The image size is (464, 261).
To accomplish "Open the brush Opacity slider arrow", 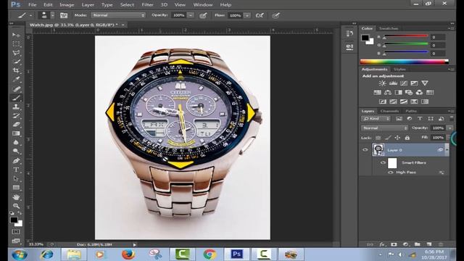I will 191,15.
